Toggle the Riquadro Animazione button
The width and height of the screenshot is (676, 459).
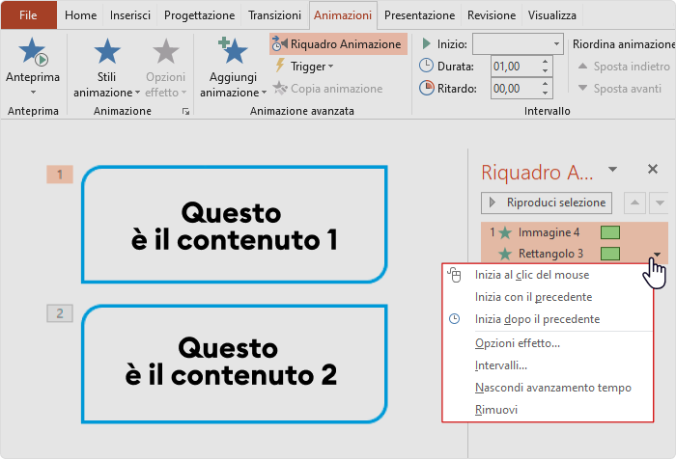(336, 44)
